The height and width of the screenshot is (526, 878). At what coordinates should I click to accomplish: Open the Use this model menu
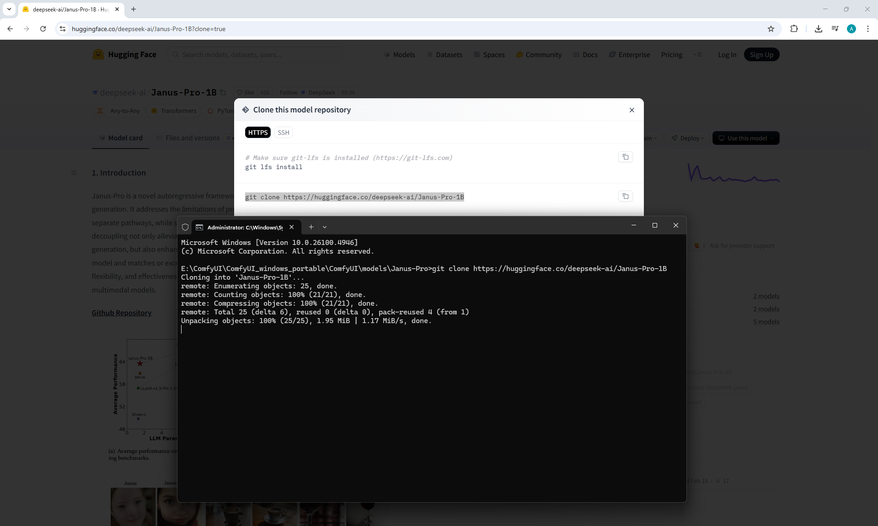pyautogui.click(x=746, y=138)
